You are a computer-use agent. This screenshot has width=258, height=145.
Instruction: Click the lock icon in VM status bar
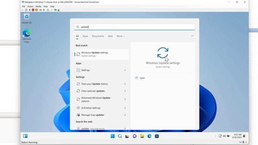click(x=246, y=142)
